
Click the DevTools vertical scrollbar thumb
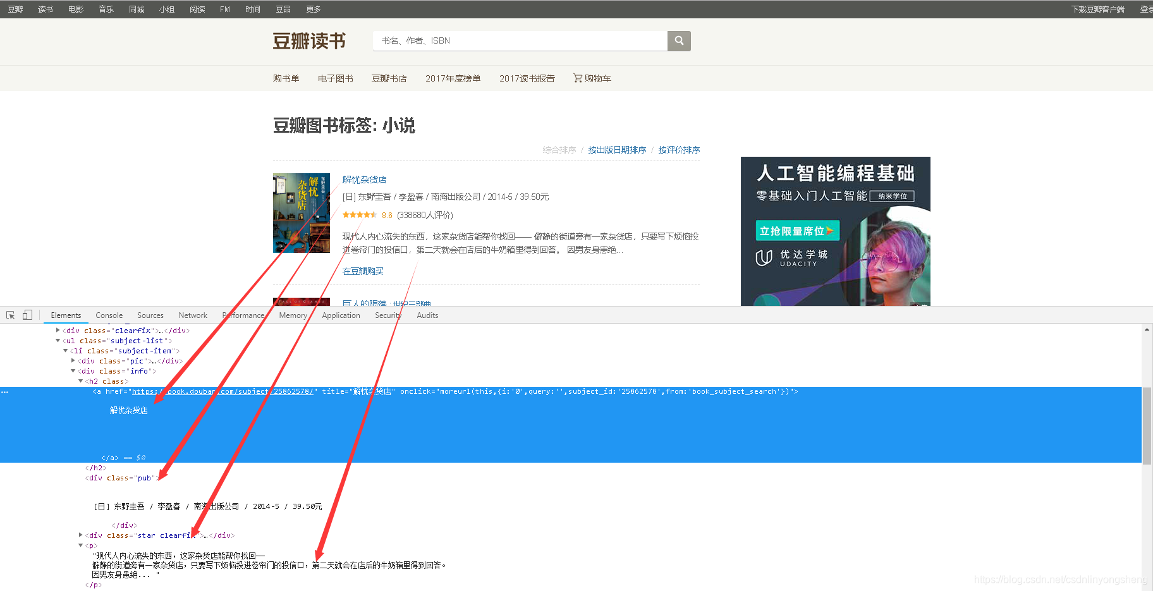tap(1147, 425)
